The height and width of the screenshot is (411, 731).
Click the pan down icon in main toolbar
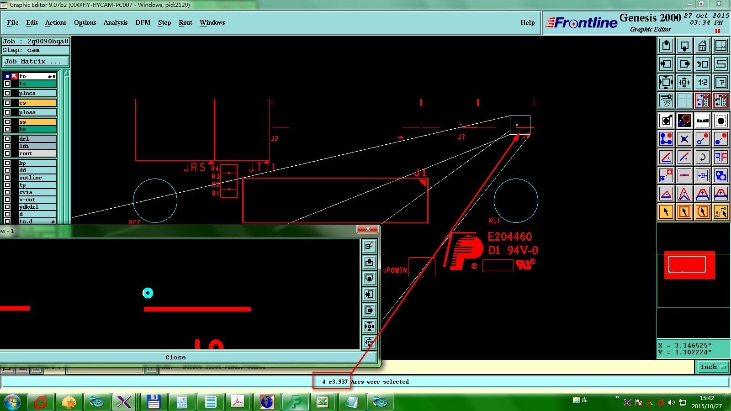[684, 46]
